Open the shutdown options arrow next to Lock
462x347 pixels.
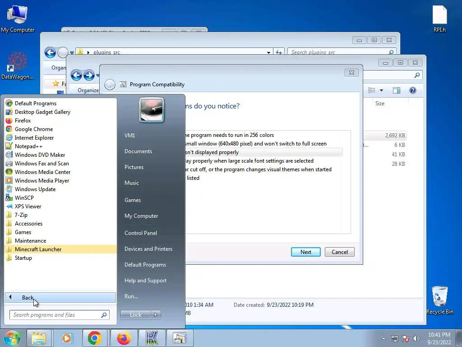(x=156, y=315)
